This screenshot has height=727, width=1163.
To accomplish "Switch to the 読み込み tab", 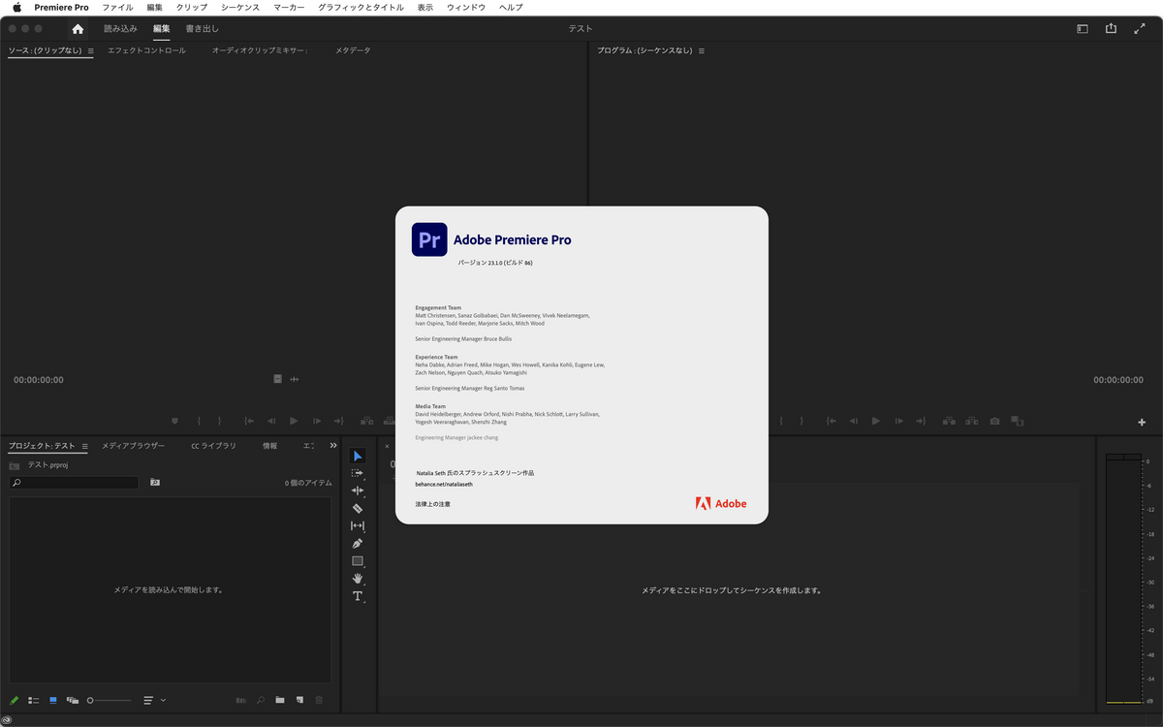I will coord(120,29).
